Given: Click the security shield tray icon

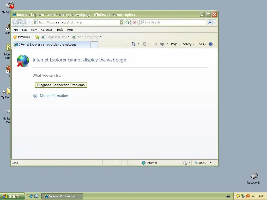Looking at the screenshot, I should 238,196.
